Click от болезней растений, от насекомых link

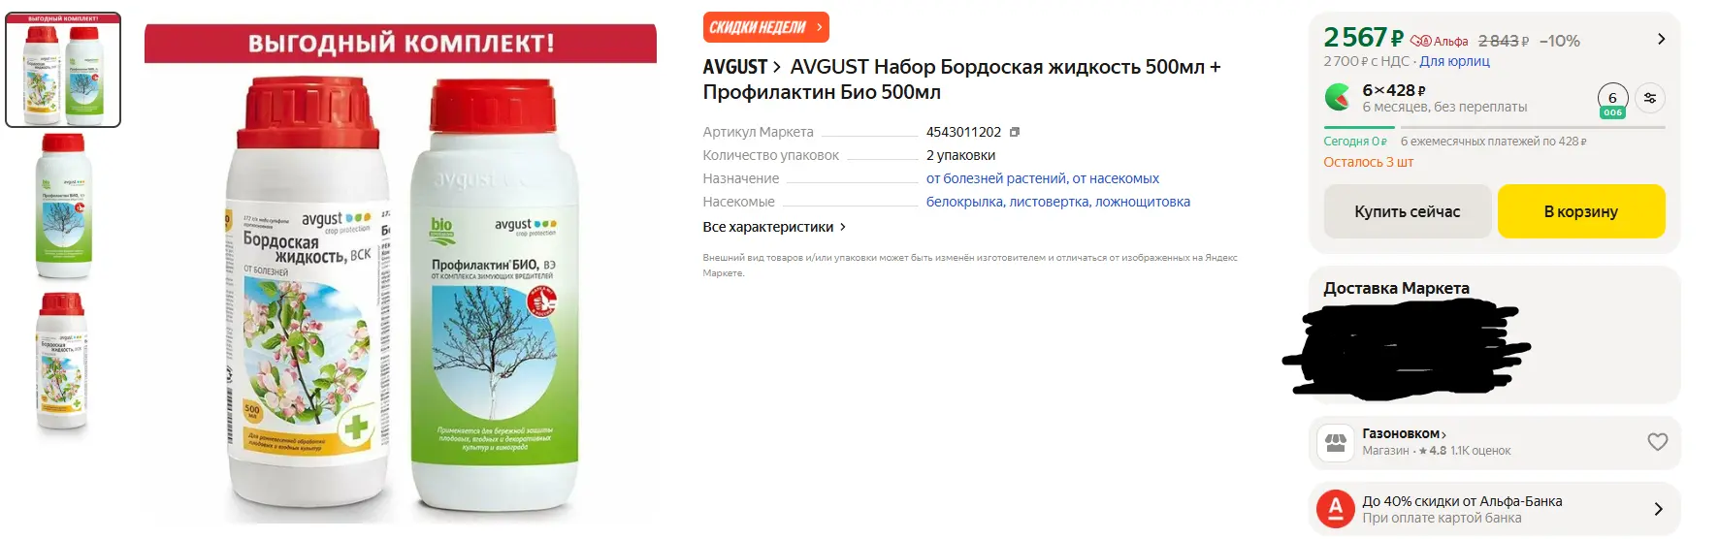[x=1042, y=178]
